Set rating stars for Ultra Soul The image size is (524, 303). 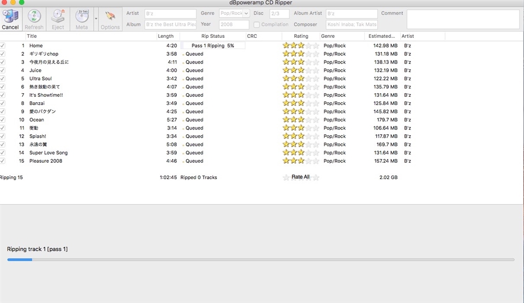point(301,79)
